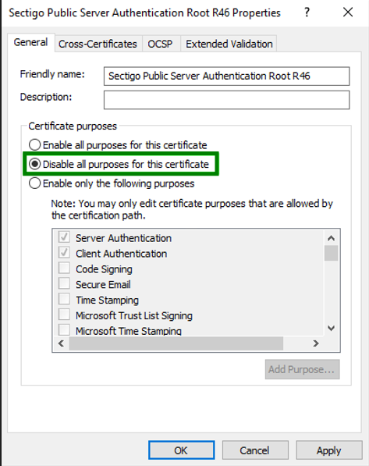
Task: Click the OK button
Action: (x=181, y=450)
